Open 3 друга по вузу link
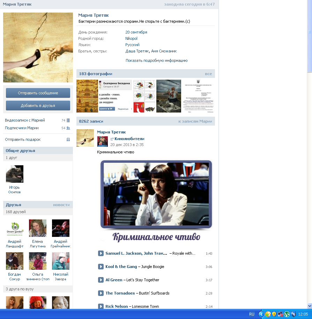Screen dimensions: 312x319 tap(20, 289)
